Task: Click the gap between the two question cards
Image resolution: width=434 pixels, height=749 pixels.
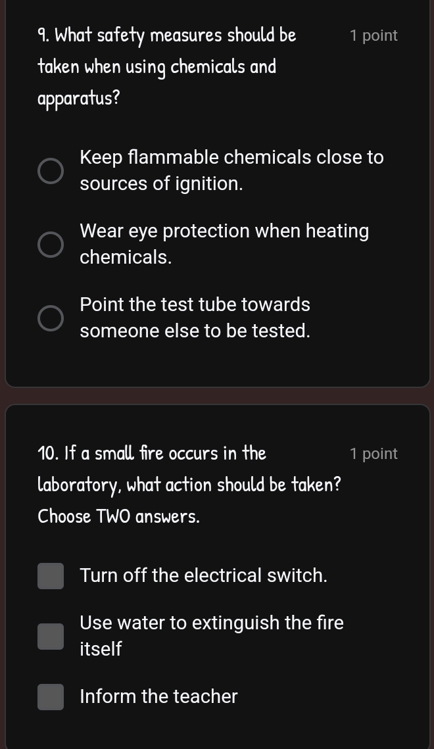Action: (x=217, y=396)
